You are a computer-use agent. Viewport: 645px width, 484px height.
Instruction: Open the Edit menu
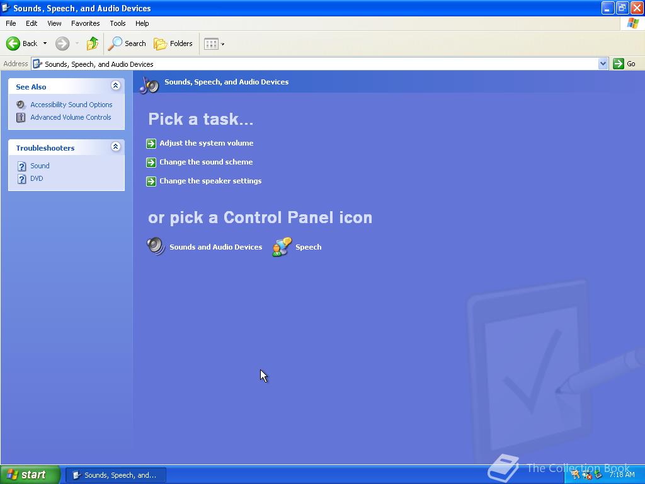tap(31, 23)
